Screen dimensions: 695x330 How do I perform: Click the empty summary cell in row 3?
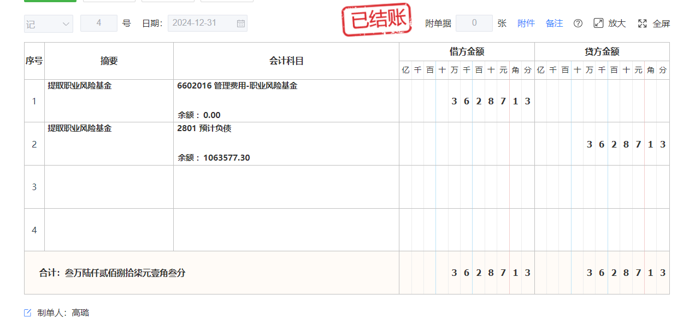[x=109, y=187]
